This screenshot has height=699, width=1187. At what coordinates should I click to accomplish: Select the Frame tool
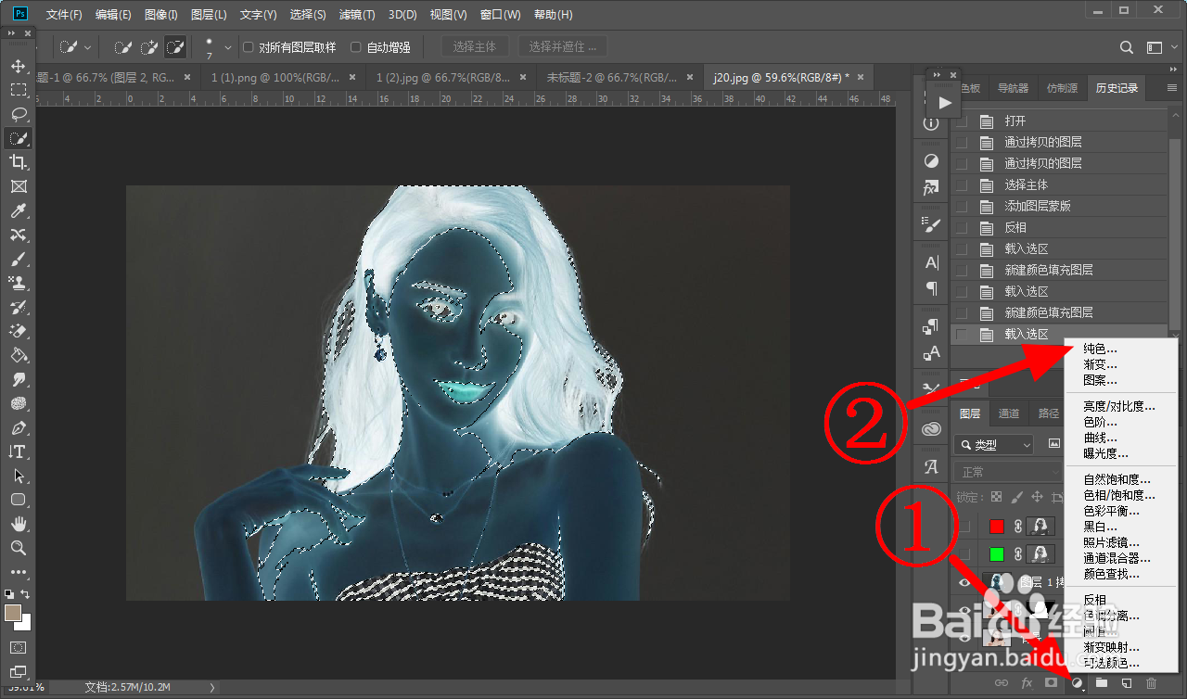click(18, 186)
